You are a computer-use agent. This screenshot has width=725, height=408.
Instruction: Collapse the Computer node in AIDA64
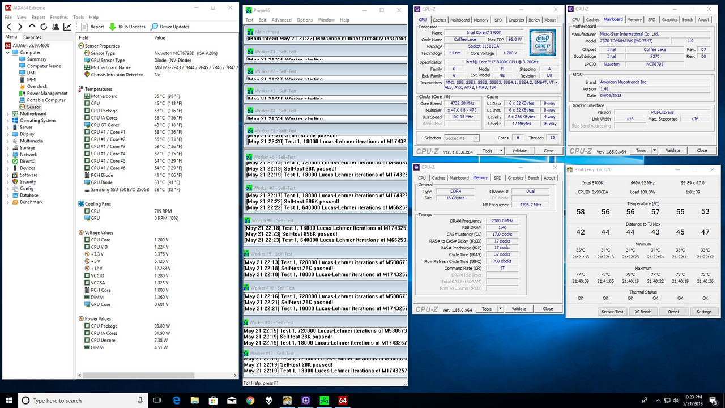click(x=7, y=52)
